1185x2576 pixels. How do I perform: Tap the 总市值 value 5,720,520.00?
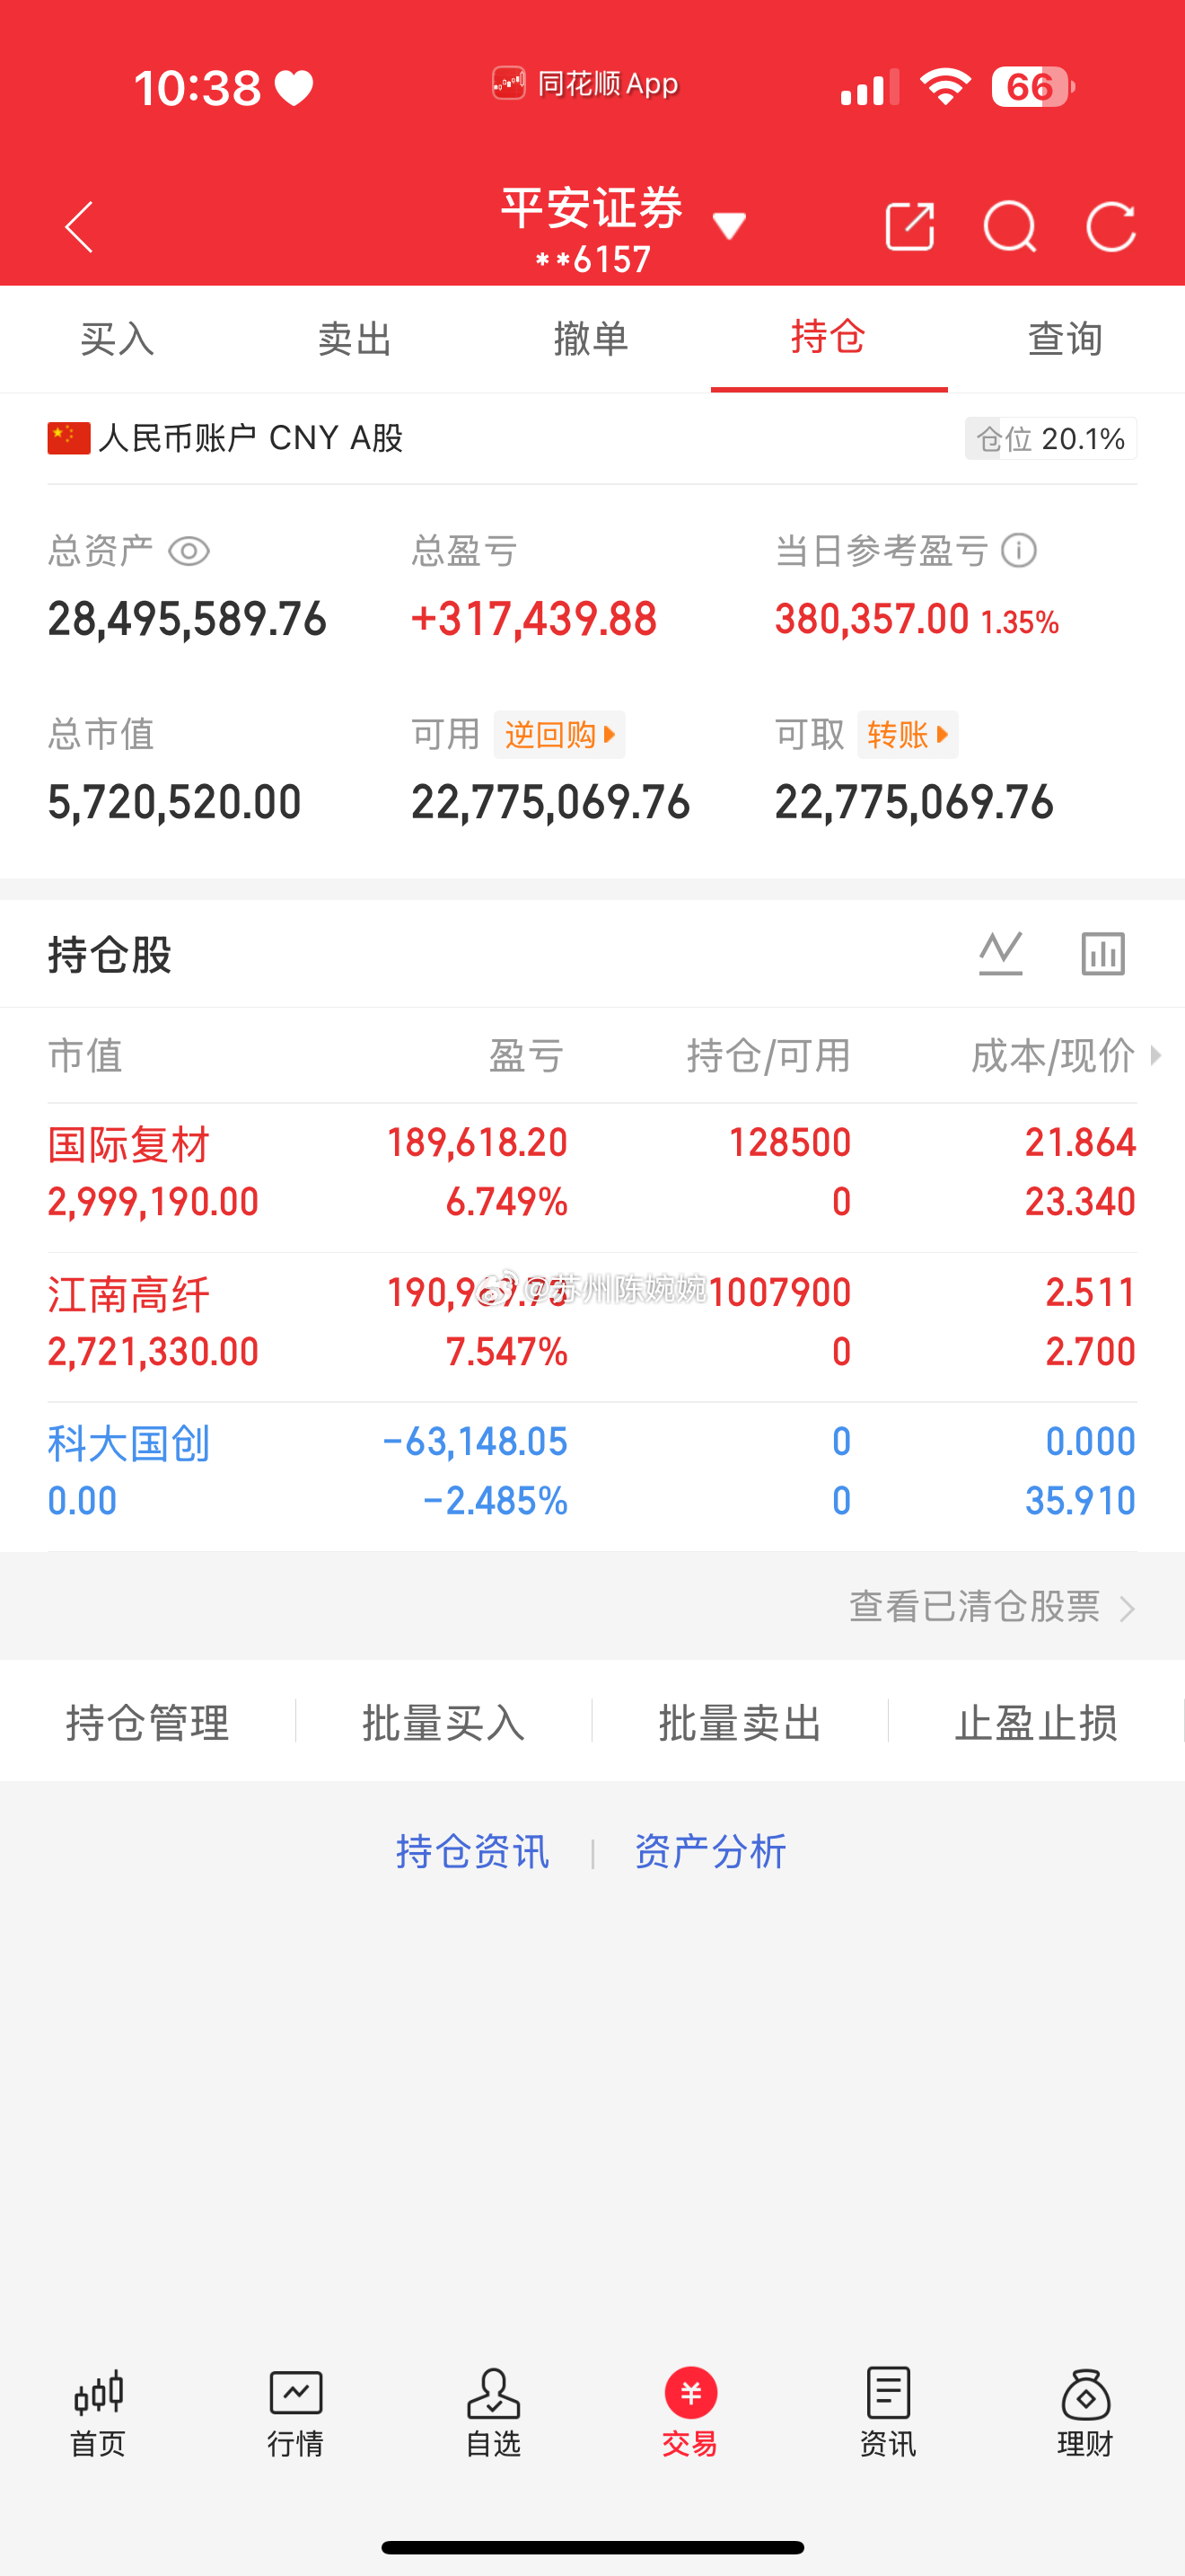click(x=175, y=802)
